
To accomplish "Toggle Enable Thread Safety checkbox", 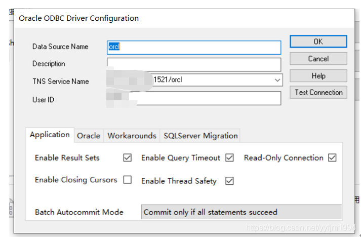I will [x=229, y=181].
